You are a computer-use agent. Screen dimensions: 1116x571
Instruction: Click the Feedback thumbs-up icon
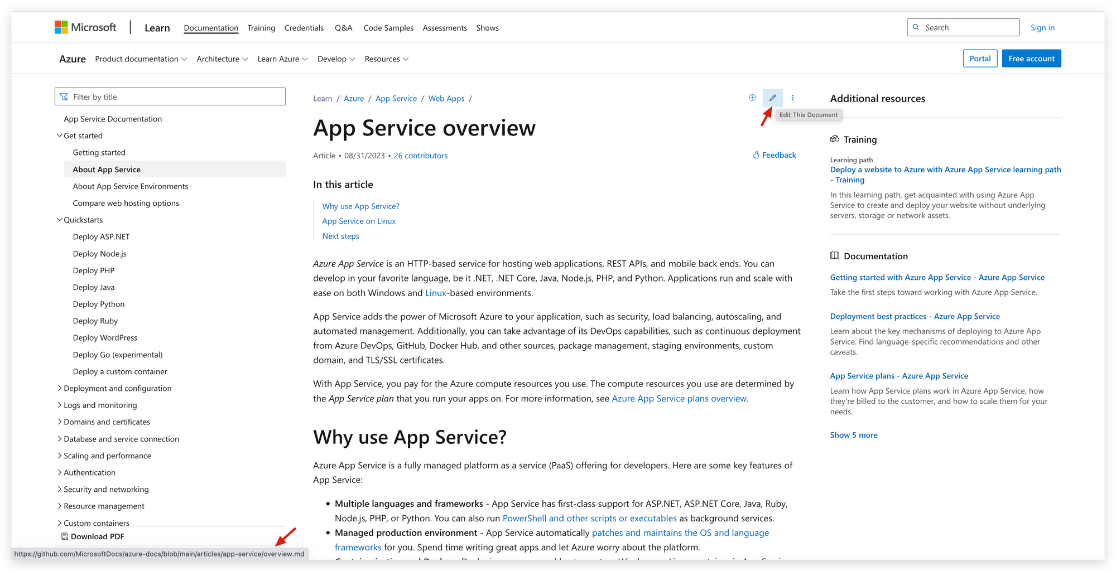(x=756, y=155)
